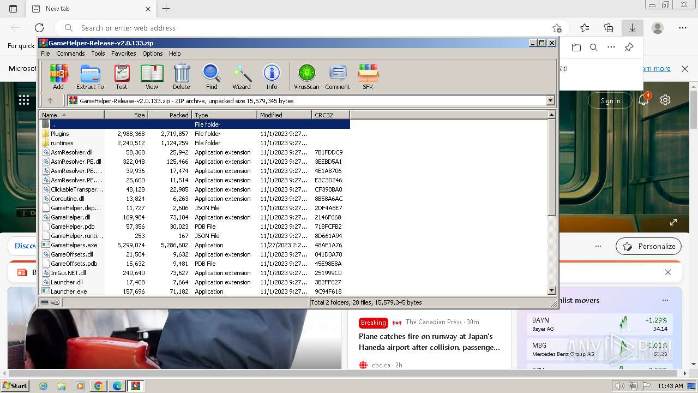Click the file list scroll down arrow
The width and height of the screenshot is (698, 393).
tap(551, 291)
